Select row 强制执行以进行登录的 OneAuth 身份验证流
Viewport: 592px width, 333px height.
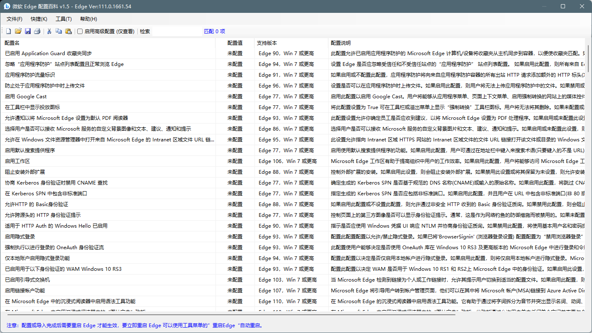[x=294, y=247]
